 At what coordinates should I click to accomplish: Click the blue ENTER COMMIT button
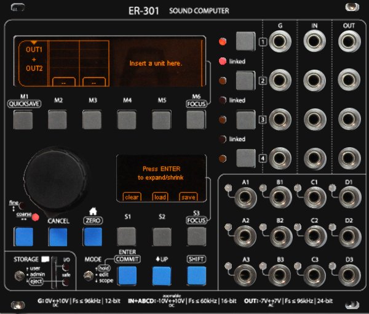point(127,275)
